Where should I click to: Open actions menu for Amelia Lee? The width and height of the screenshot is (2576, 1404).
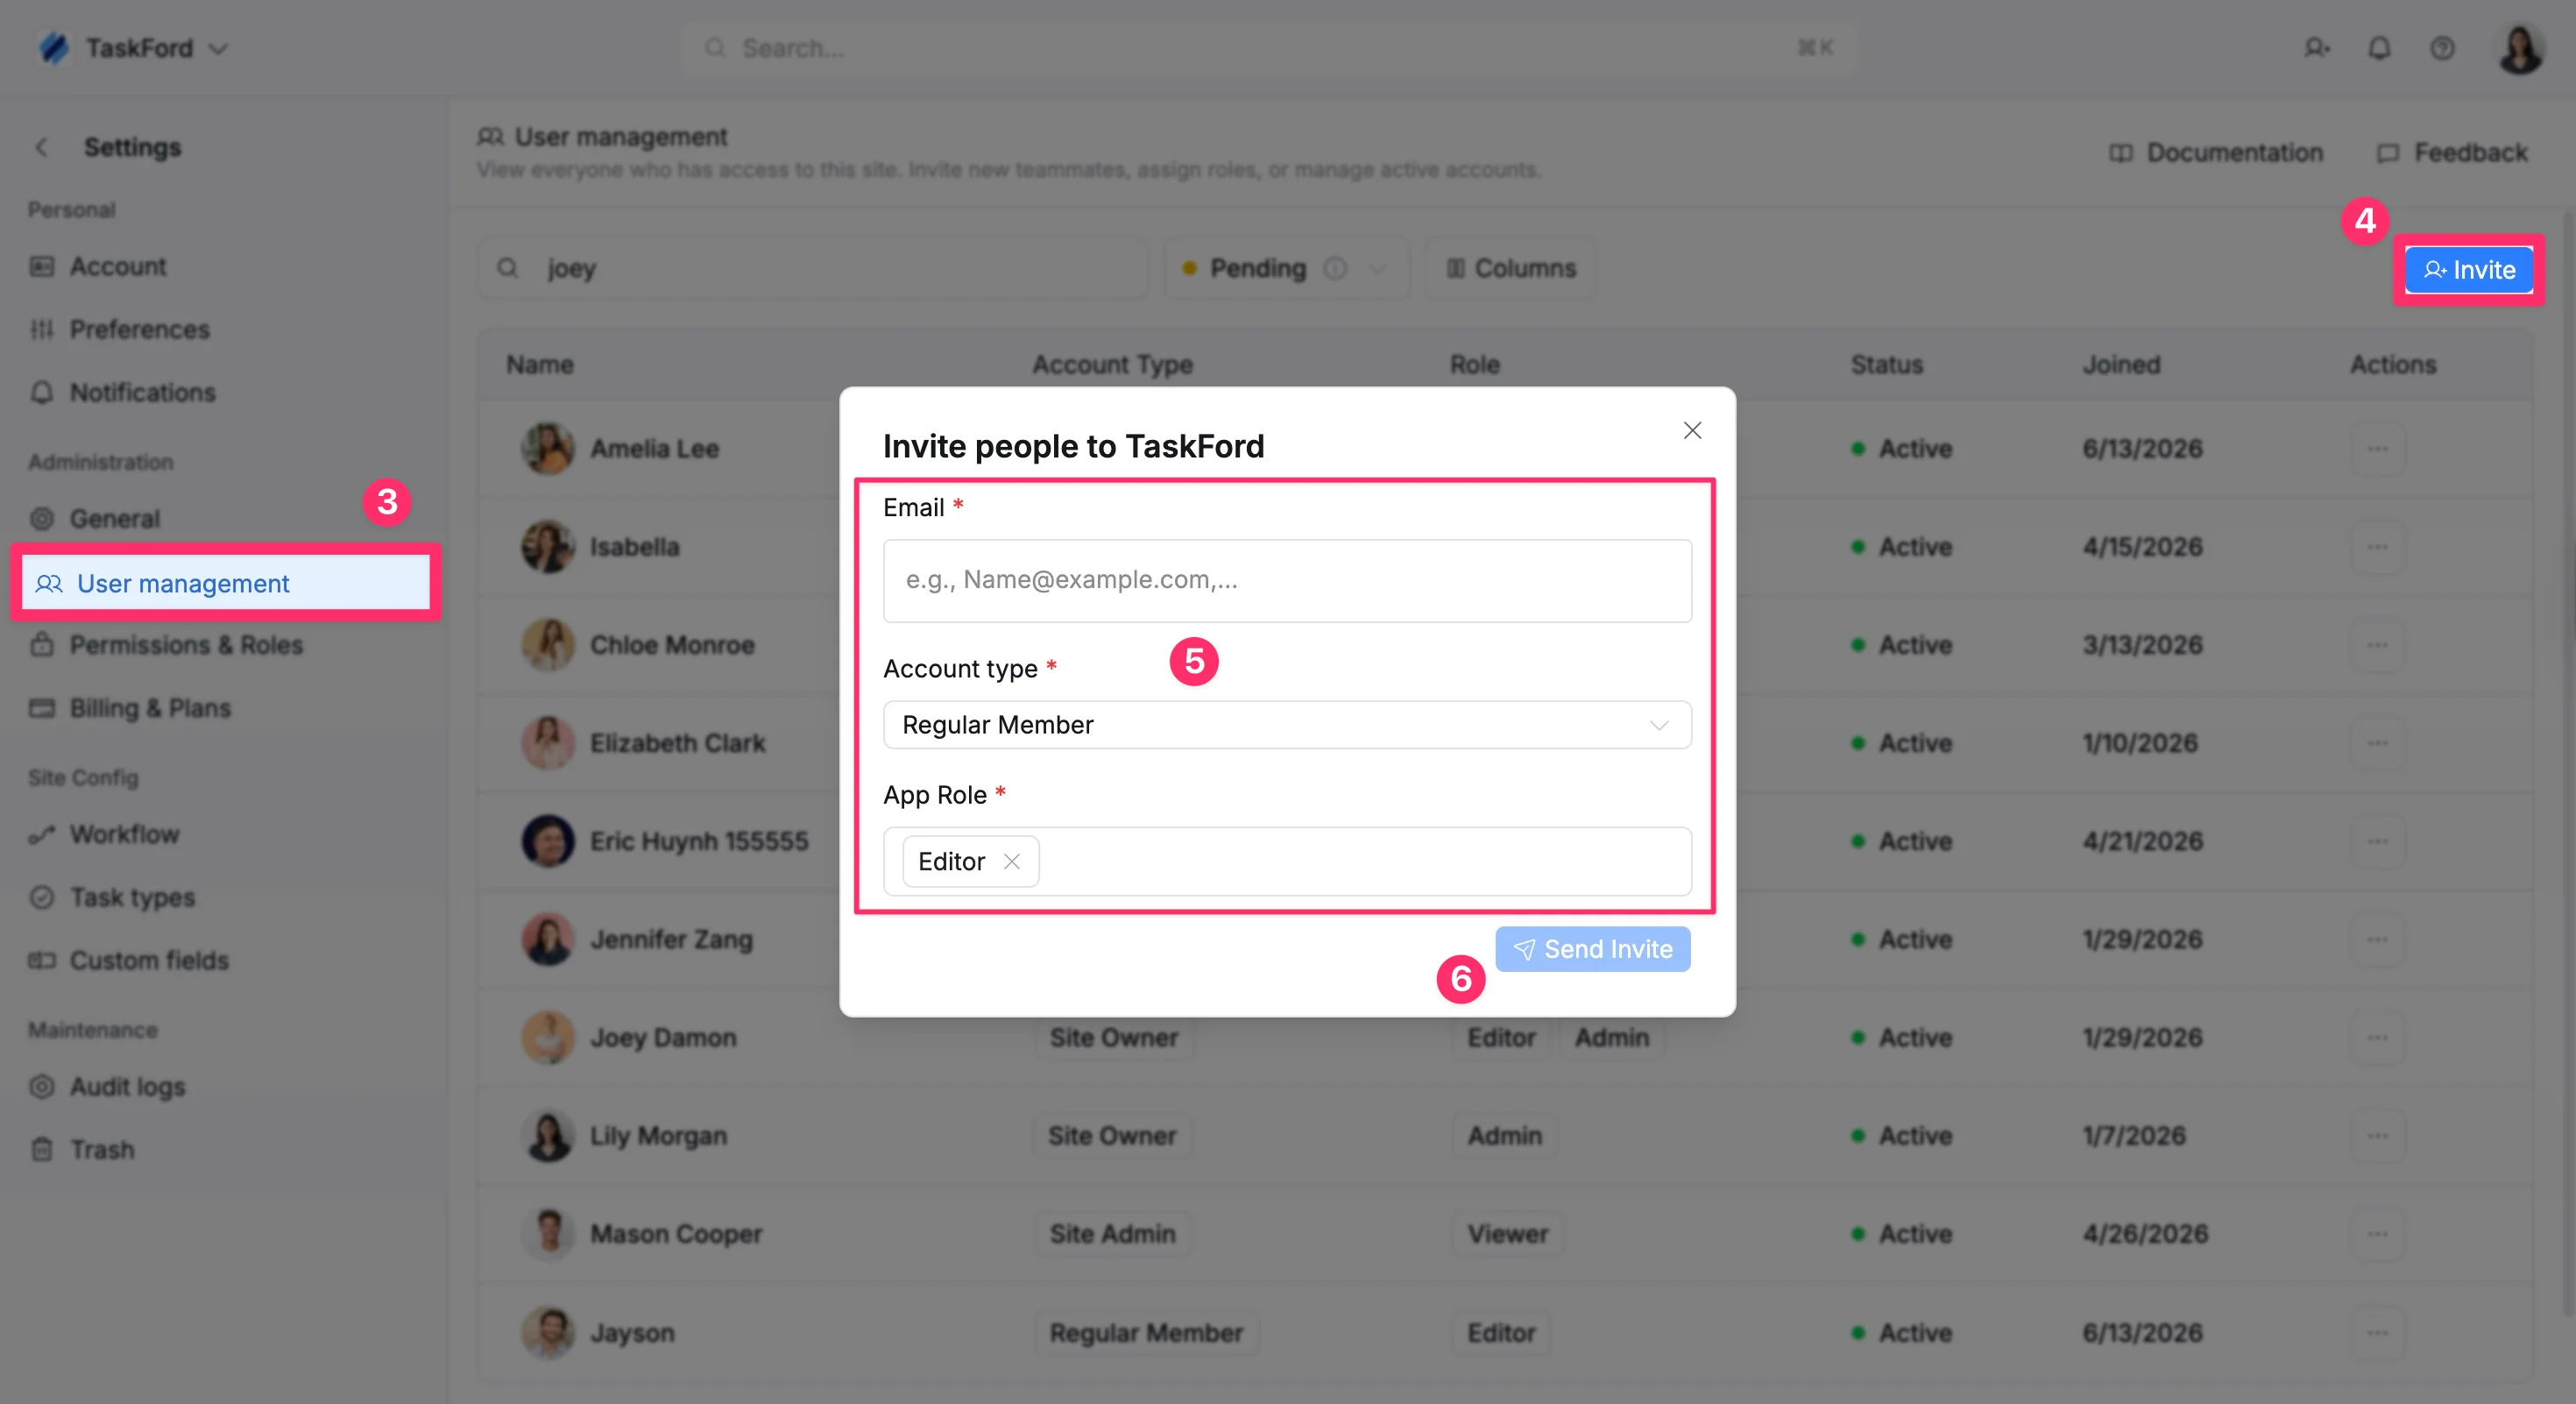click(x=2377, y=448)
